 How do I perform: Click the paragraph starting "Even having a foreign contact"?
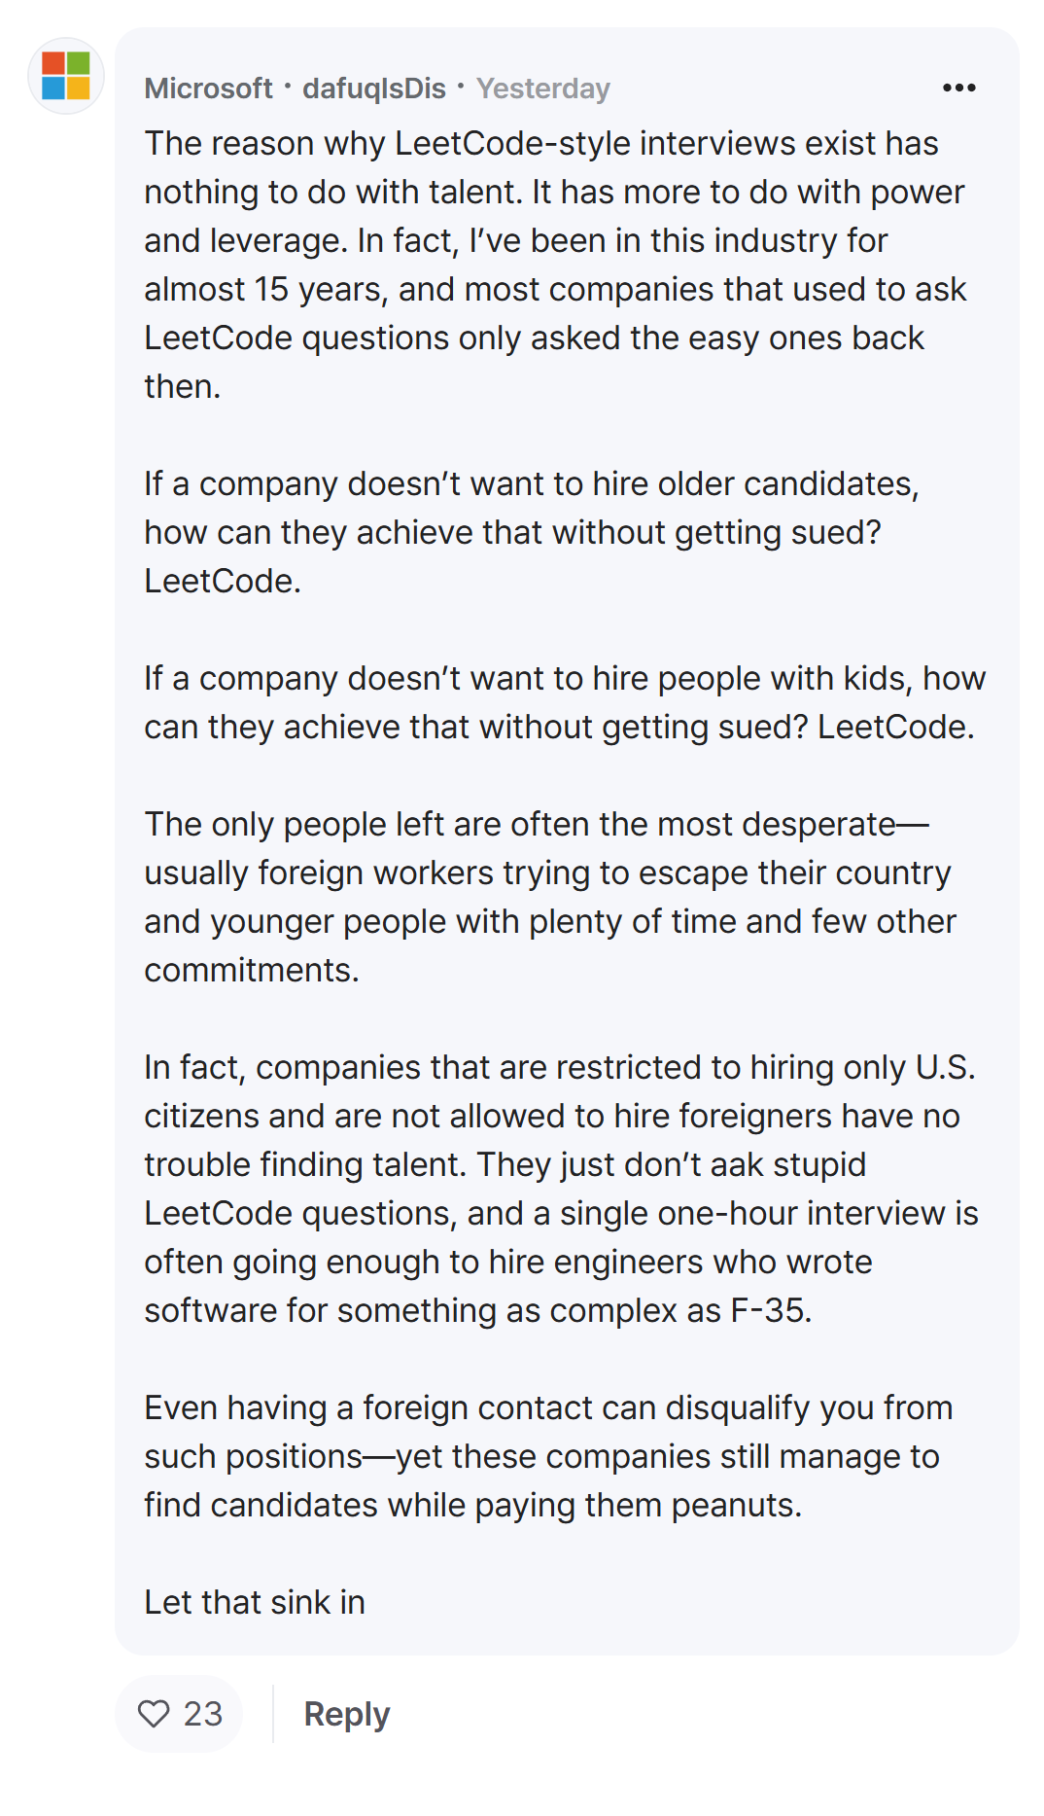click(548, 1456)
